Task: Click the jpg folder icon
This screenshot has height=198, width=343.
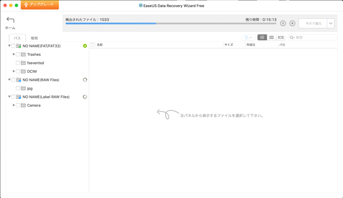Action: (x=24, y=89)
